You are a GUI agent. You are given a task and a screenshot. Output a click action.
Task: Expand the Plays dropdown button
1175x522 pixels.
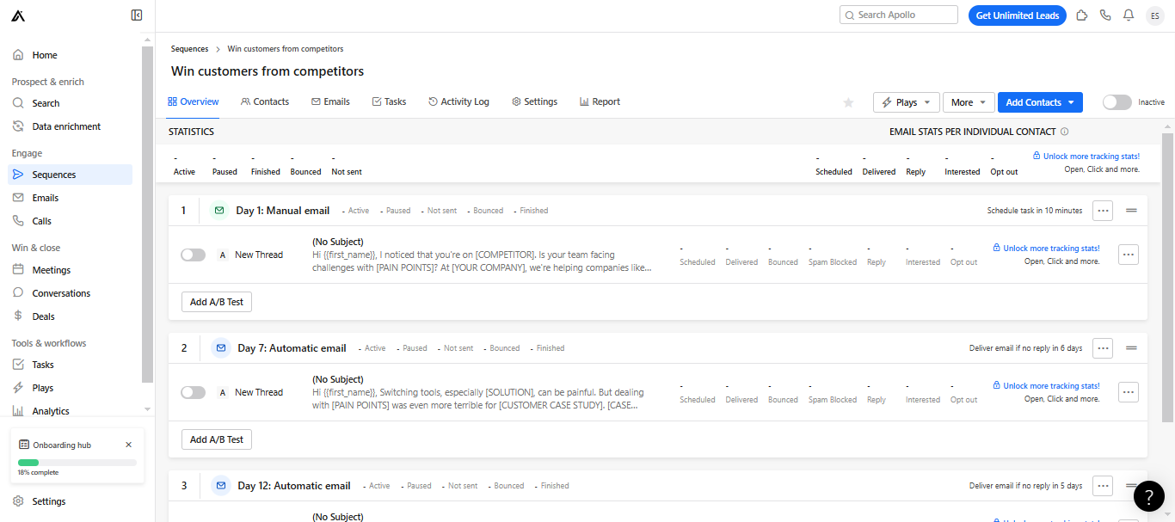(907, 102)
